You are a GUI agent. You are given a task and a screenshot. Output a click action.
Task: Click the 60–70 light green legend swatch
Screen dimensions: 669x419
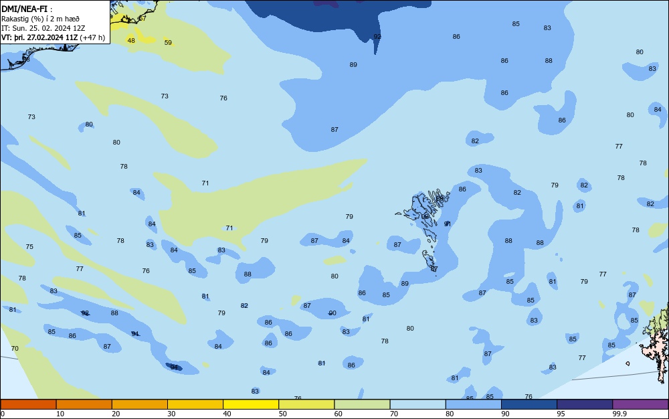(x=362, y=404)
